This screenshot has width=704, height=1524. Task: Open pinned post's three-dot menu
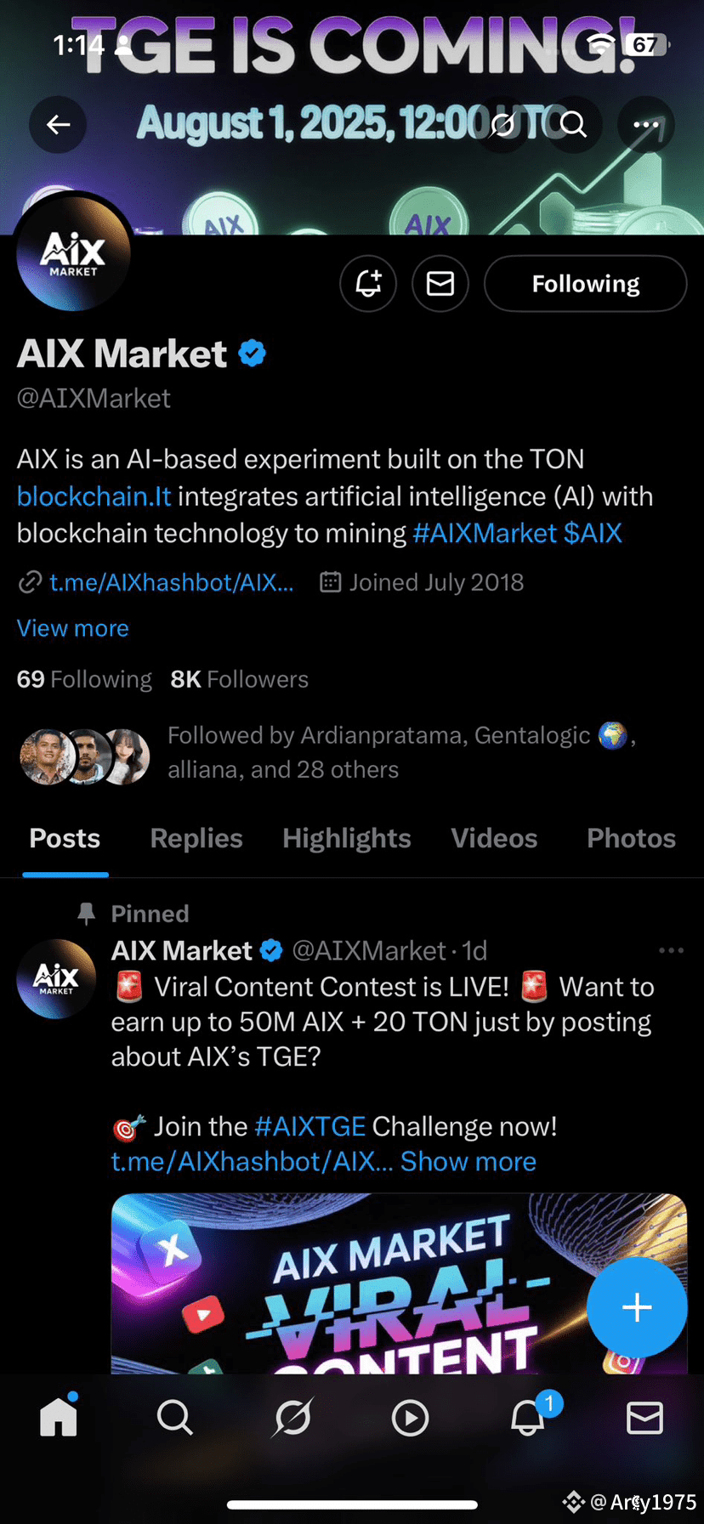pos(671,950)
